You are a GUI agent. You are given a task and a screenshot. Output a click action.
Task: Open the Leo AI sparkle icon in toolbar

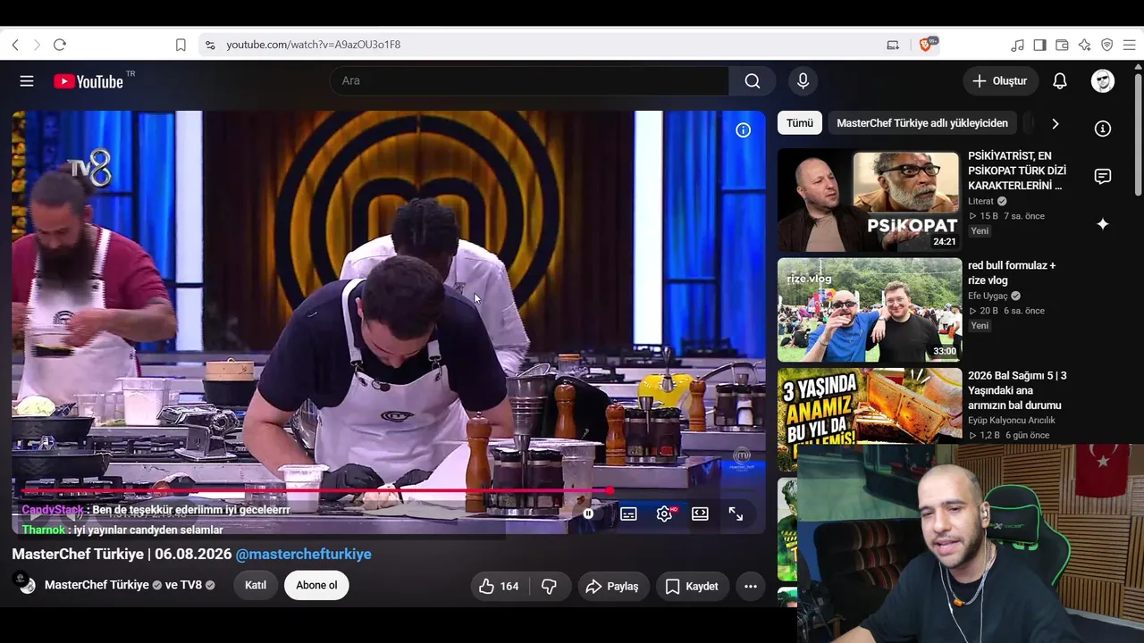tap(1084, 45)
